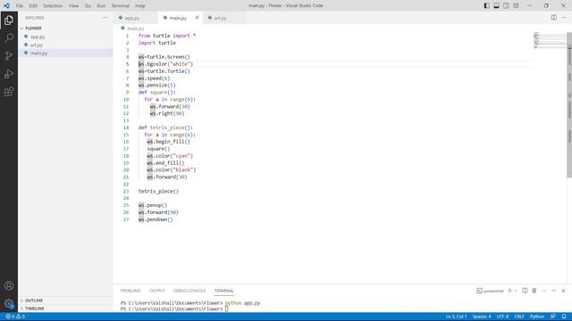
Task: Select Python language mode in status bar
Action: 537,317
